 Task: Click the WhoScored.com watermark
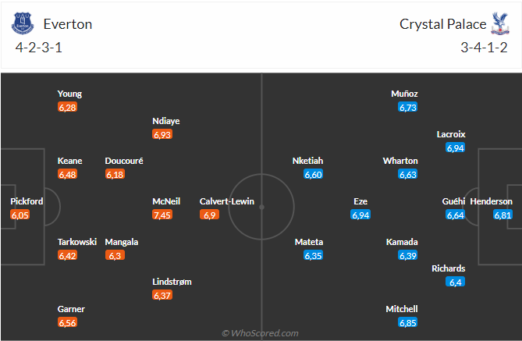tap(260, 333)
